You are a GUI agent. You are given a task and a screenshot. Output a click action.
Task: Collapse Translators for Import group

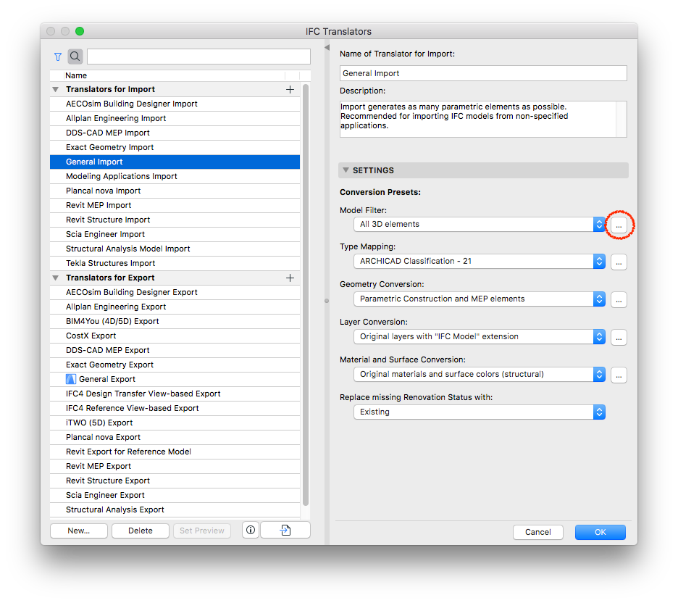55,90
